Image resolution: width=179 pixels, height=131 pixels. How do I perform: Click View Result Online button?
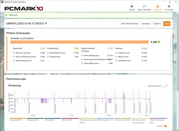[x=130, y=23]
